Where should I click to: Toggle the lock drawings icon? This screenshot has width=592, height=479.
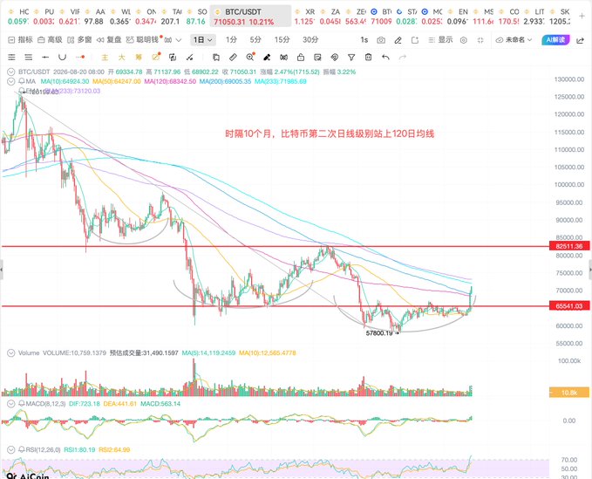coord(301,57)
